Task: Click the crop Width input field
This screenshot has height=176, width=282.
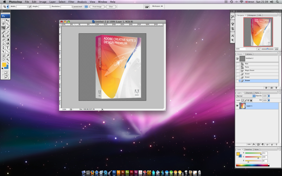Action: click(x=22, y=6)
